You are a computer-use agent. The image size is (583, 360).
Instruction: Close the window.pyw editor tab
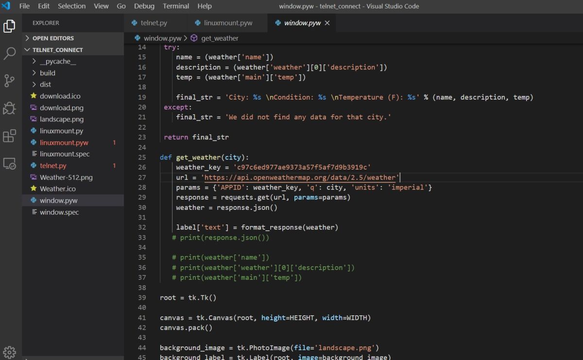click(327, 23)
